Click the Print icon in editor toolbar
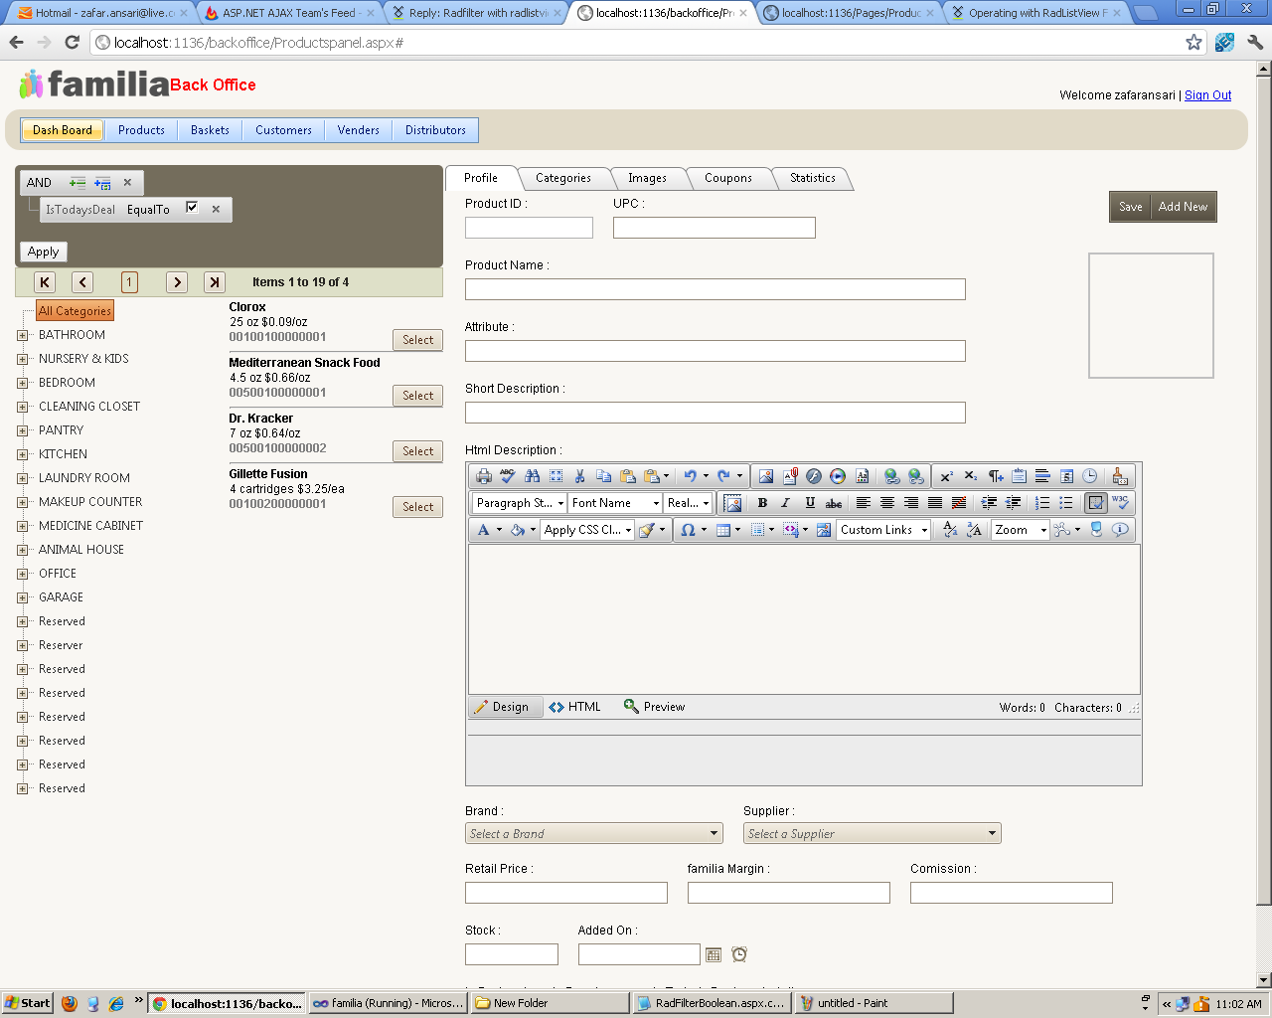The image size is (1272, 1018). tap(484, 476)
